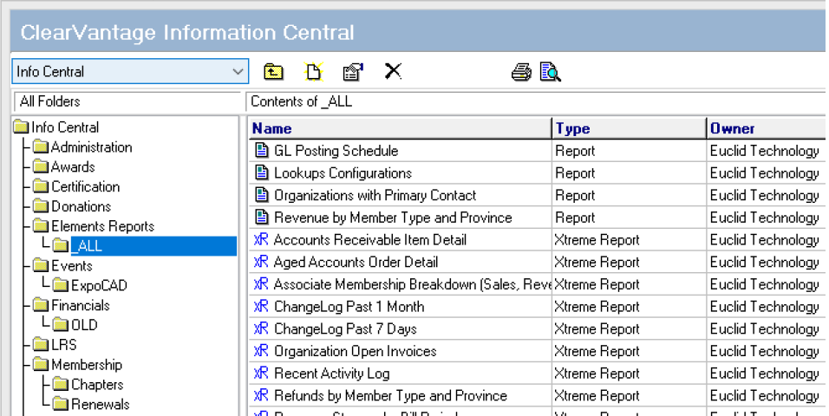This screenshot has height=416, width=829.
Task: Click the Delete X toolbar icon
Action: coord(393,71)
